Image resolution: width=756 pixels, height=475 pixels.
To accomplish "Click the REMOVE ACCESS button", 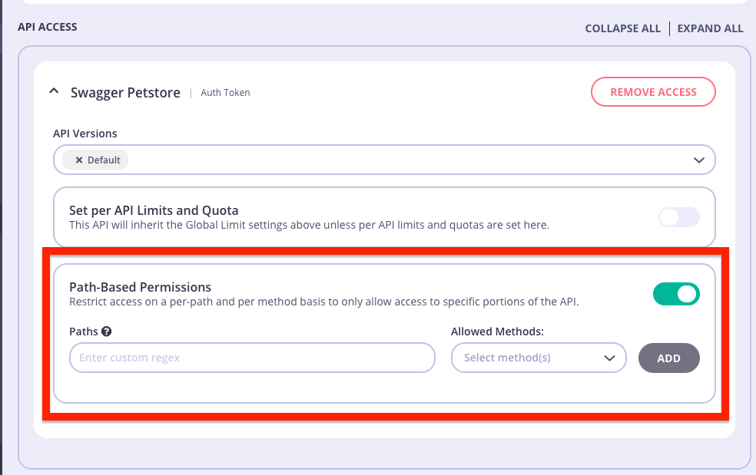I will (653, 91).
